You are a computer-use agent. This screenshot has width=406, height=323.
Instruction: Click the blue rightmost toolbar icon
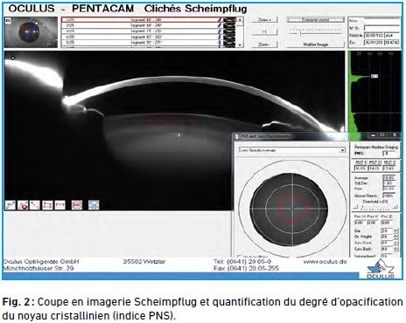click(x=94, y=205)
